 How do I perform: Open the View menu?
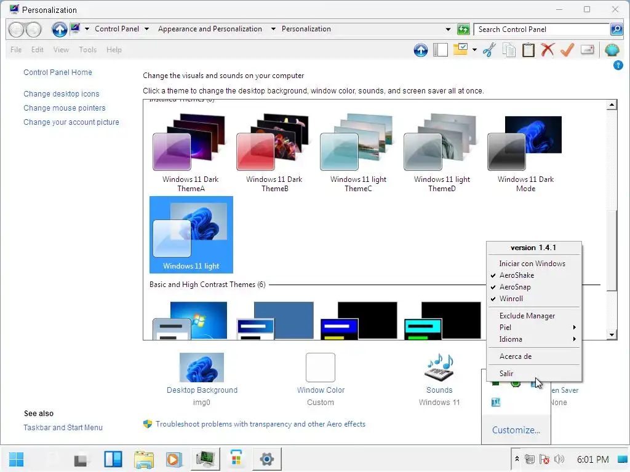(x=61, y=50)
